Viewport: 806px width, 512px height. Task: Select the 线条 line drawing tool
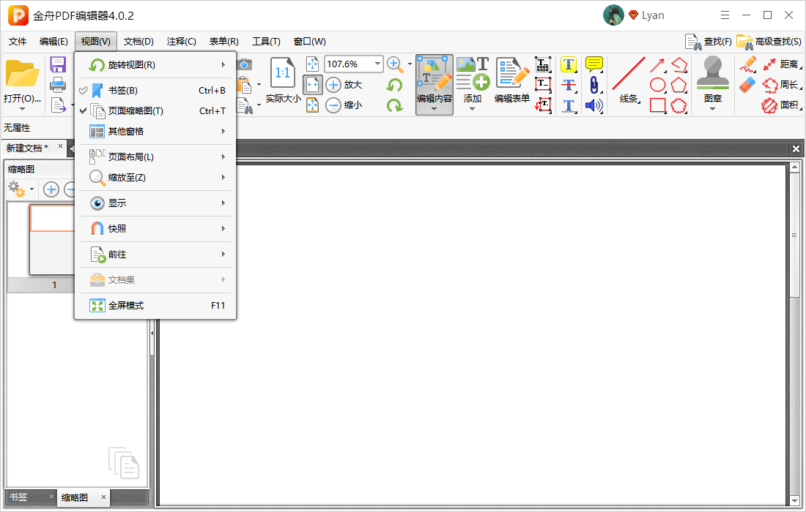[629, 80]
